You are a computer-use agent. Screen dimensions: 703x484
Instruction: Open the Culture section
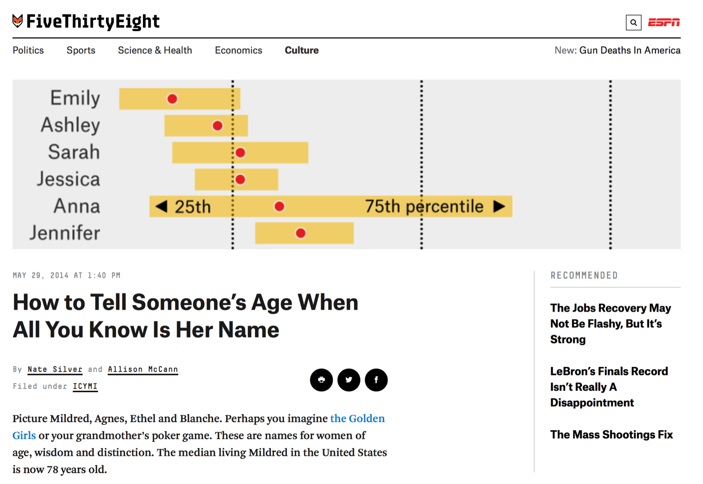(302, 50)
